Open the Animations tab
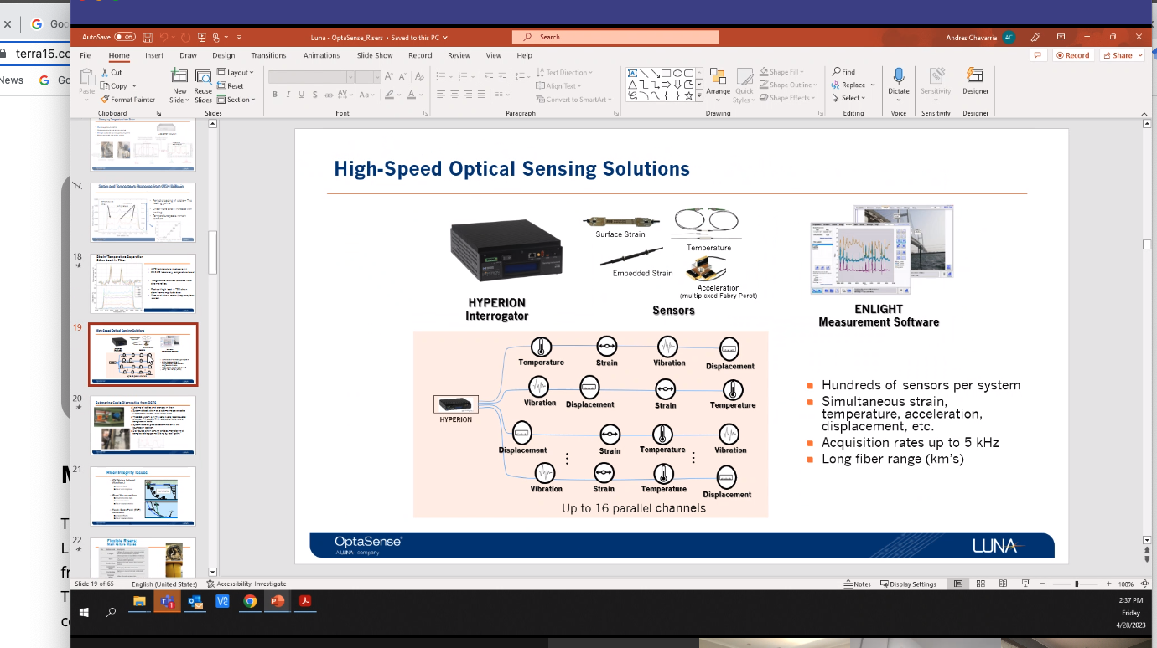Viewport: 1157px width, 648px height. click(x=322, y=55)
